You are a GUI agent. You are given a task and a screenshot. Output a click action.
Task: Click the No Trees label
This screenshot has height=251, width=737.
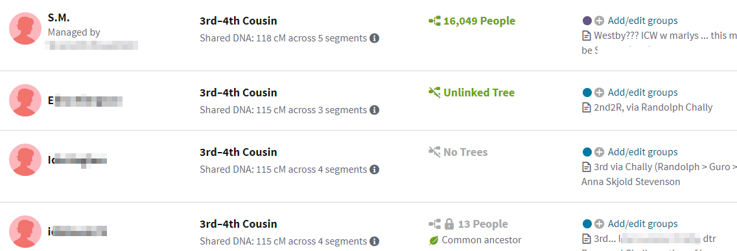[x=458, y=152]
